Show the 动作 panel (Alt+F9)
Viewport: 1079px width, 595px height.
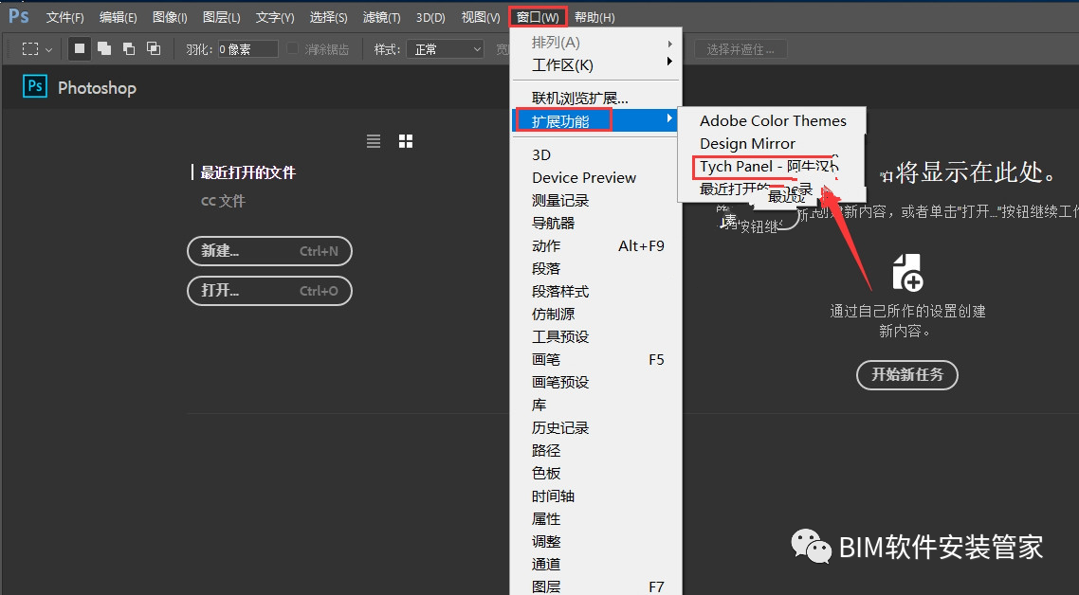pos(596,245)
